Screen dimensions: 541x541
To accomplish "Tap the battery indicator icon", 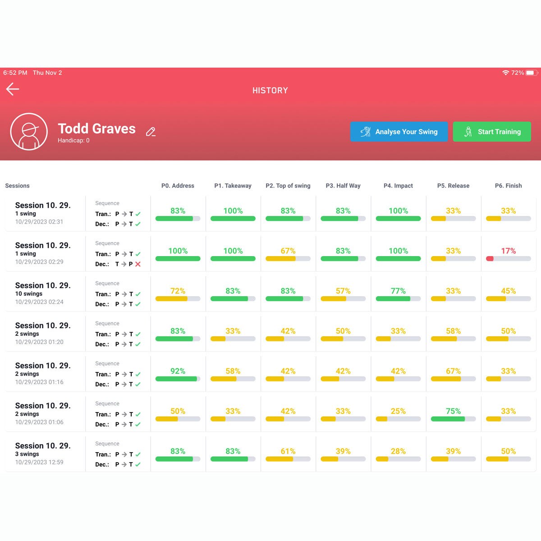I will click(531, 73).
